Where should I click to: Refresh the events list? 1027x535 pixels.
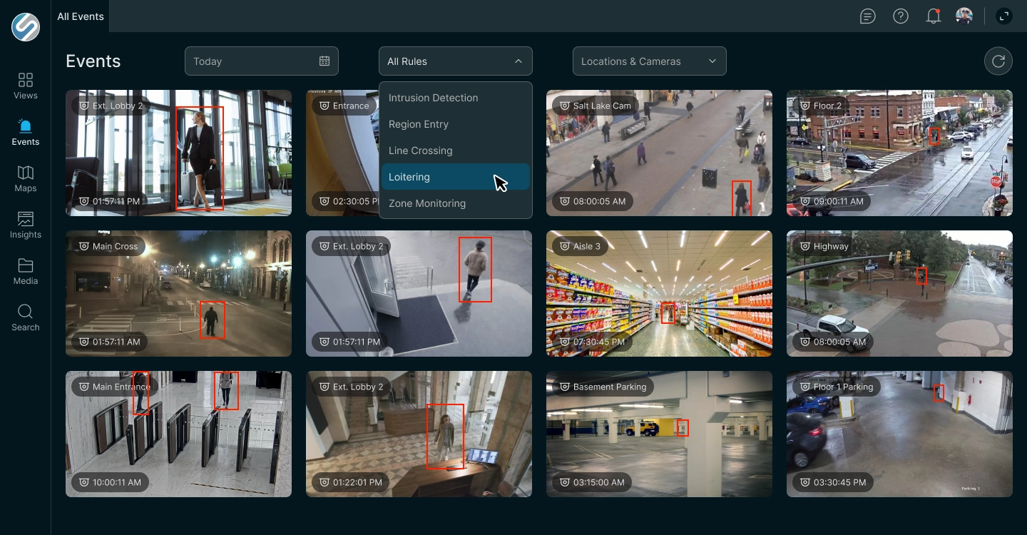pyautogui.click(x=998, y=61)
